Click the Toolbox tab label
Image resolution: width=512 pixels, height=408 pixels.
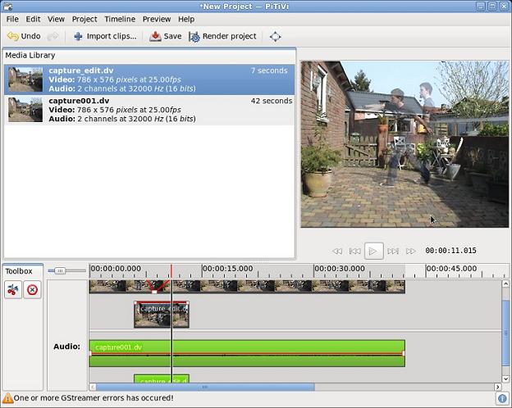(x=19, y=271)
